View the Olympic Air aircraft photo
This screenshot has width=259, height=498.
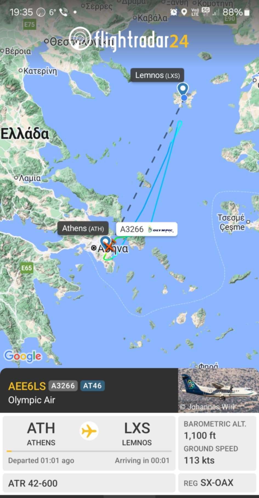click(x=218, y=390)
